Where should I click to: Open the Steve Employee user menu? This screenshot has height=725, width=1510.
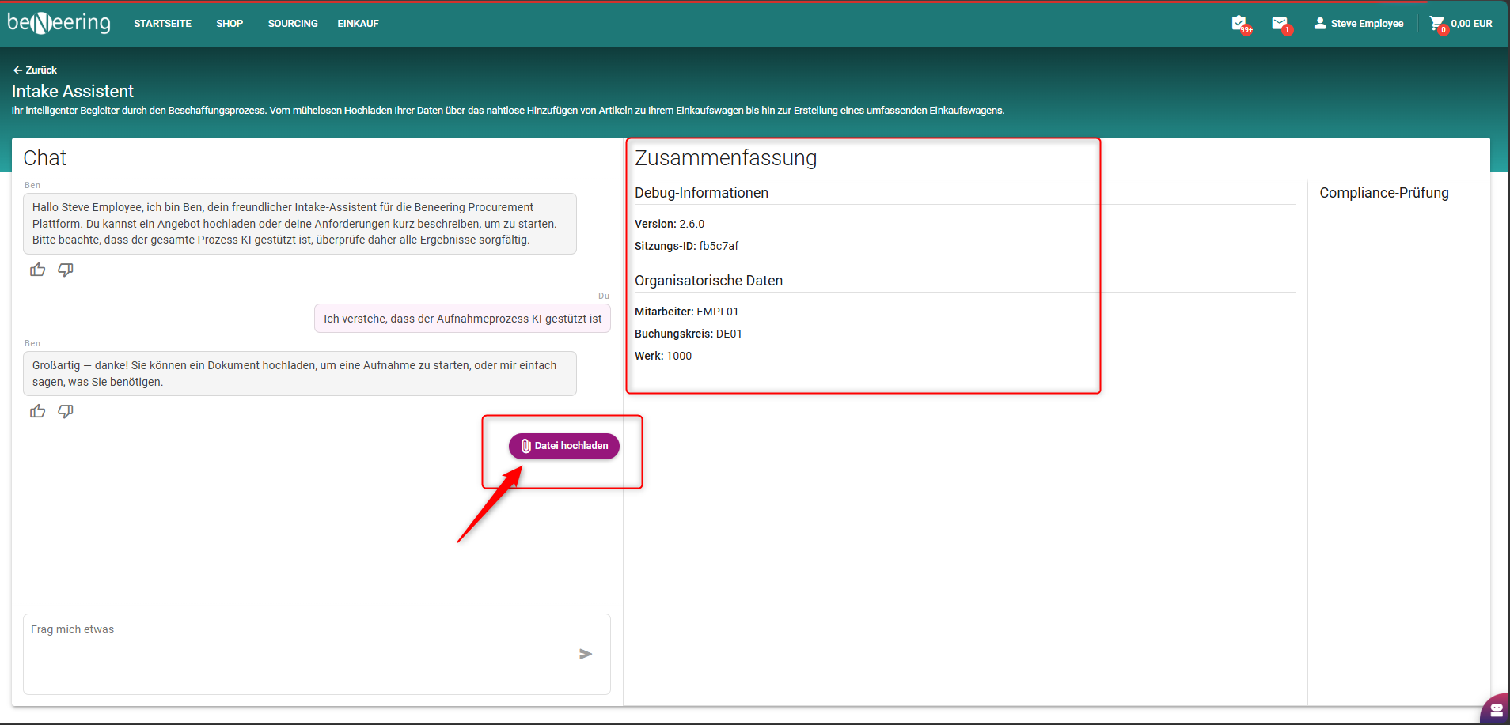click(x=1358, y=24)
